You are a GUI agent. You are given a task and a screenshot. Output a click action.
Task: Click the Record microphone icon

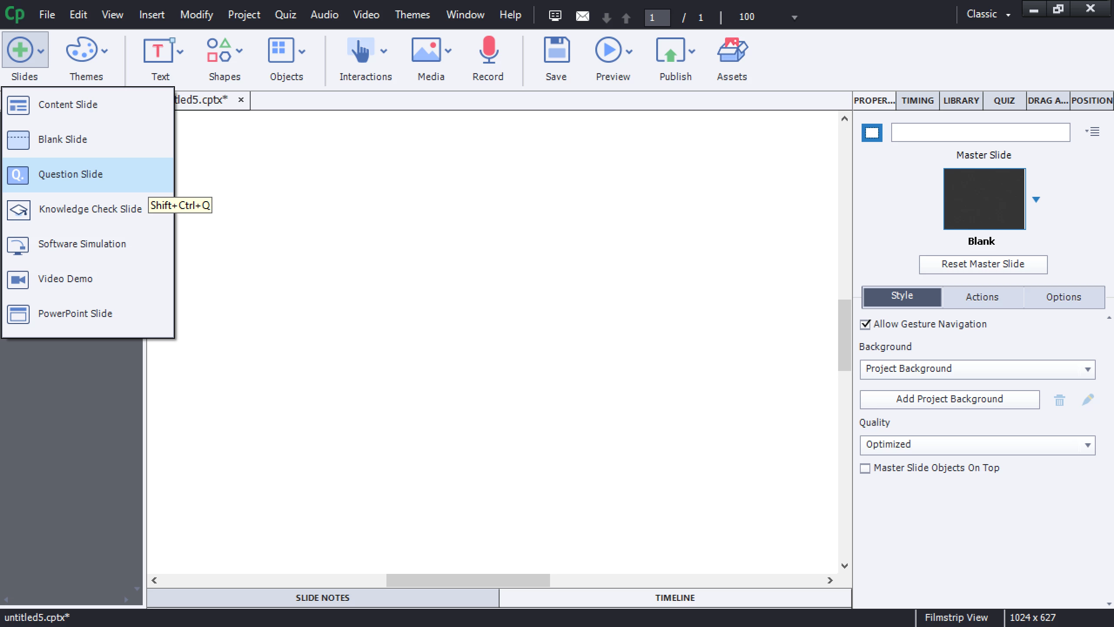point(488,51)
